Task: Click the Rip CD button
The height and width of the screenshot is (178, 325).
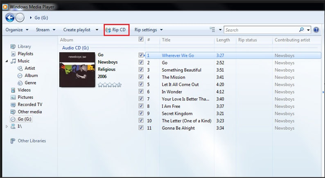Action: (117, 30)
